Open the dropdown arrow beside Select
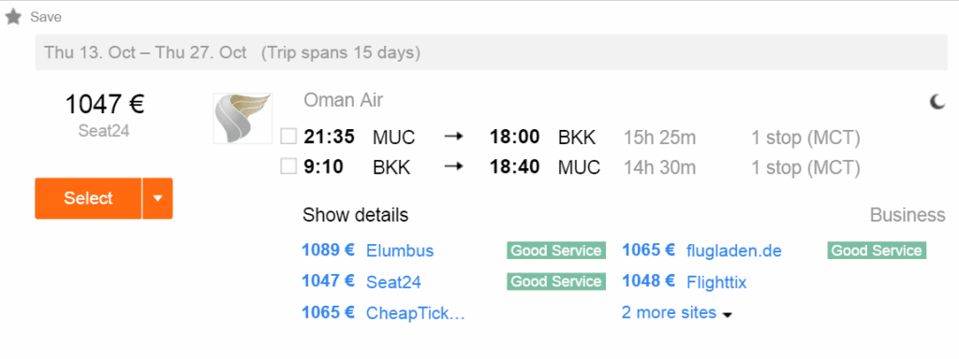Screen dimensions: 959x359 tap(157, 198)
